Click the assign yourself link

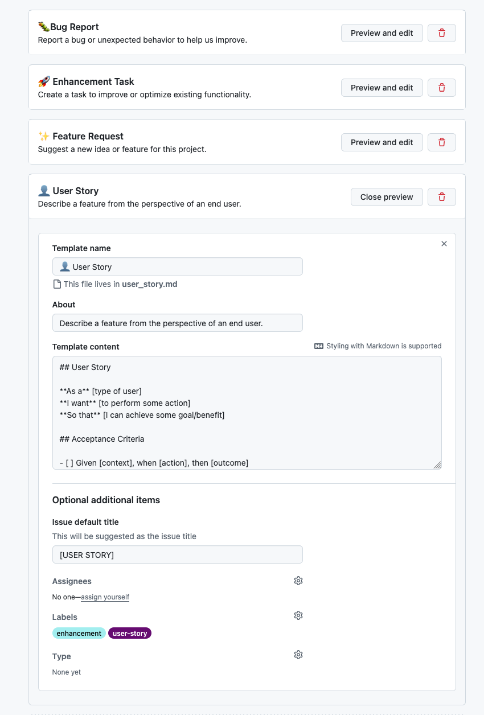tap(105, 597)
